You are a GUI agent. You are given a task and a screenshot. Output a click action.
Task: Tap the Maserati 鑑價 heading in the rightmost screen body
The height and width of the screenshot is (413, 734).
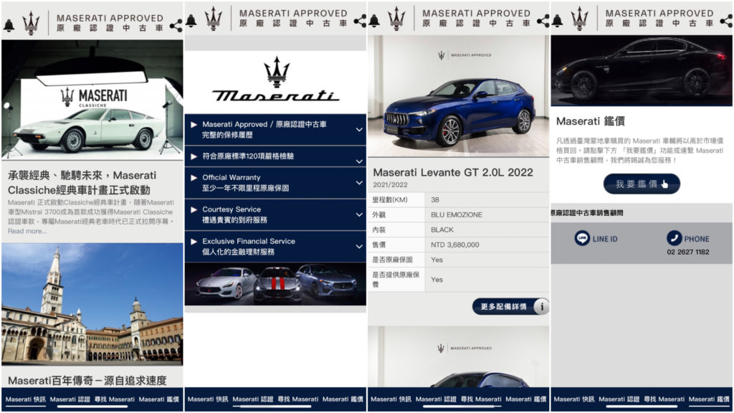coord(591,121)
